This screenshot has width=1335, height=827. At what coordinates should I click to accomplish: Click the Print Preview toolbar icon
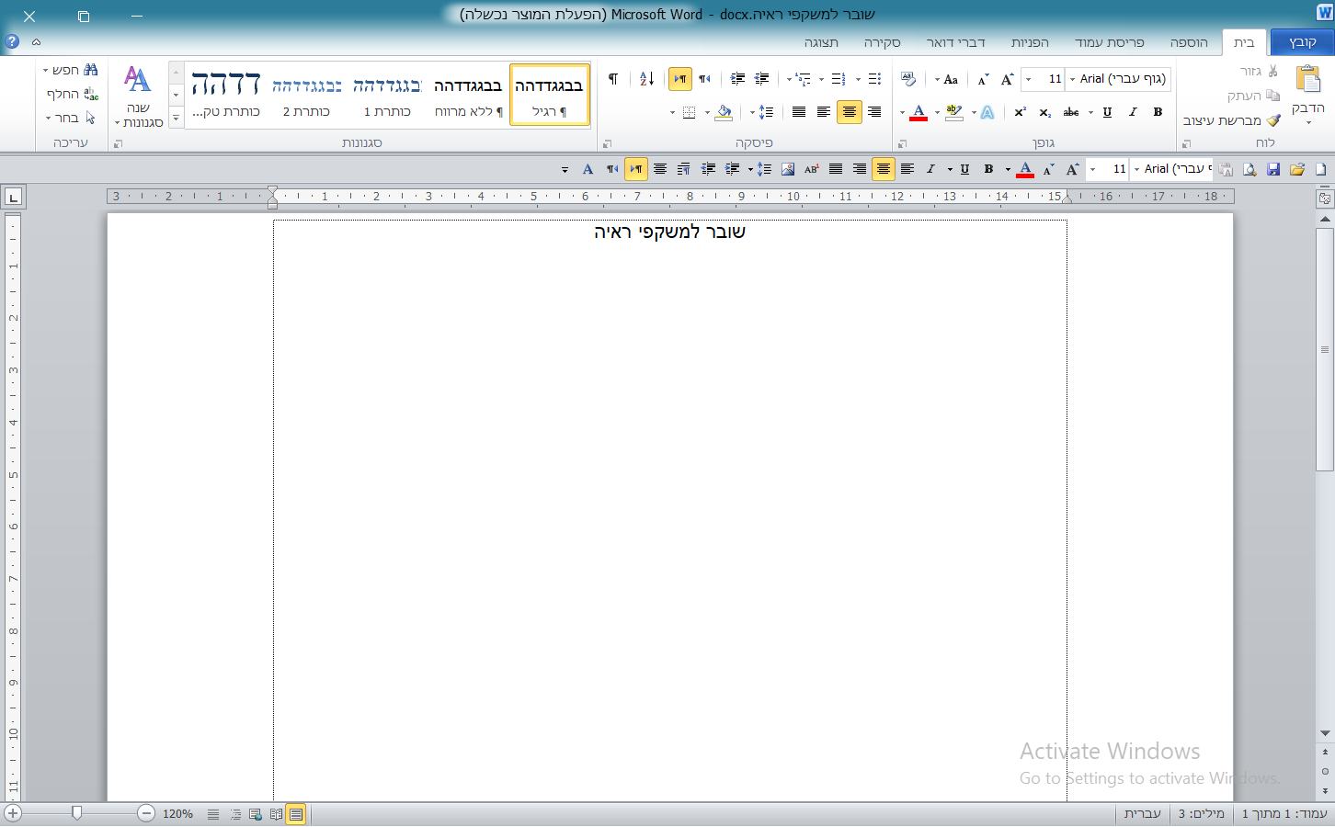[x=1249, y=169]
